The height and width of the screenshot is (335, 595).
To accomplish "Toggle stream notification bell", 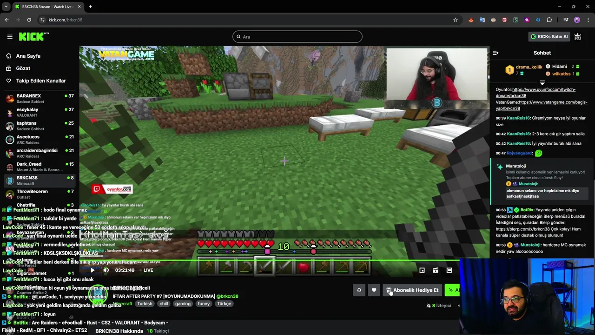I will 359,290.
